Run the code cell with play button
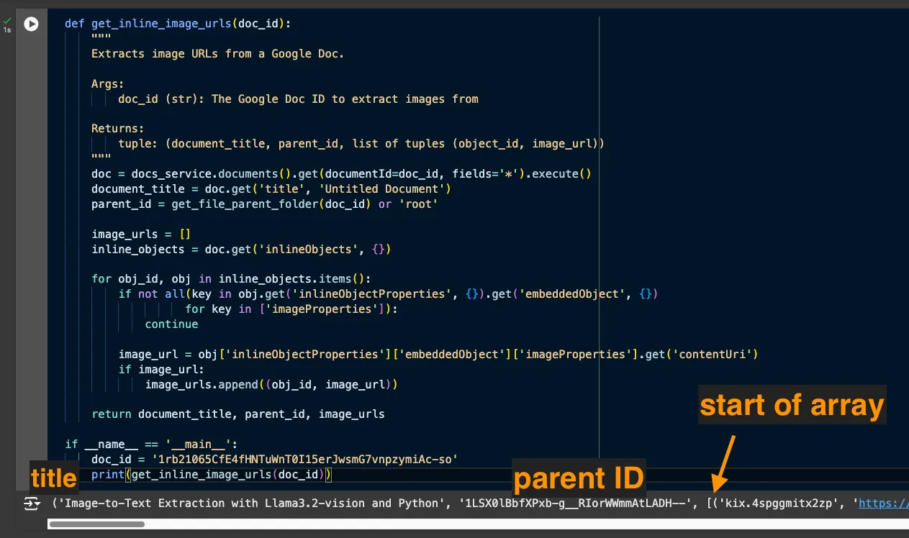The width and height of the screenshot is (909, 538). click(x=31, y=24)
